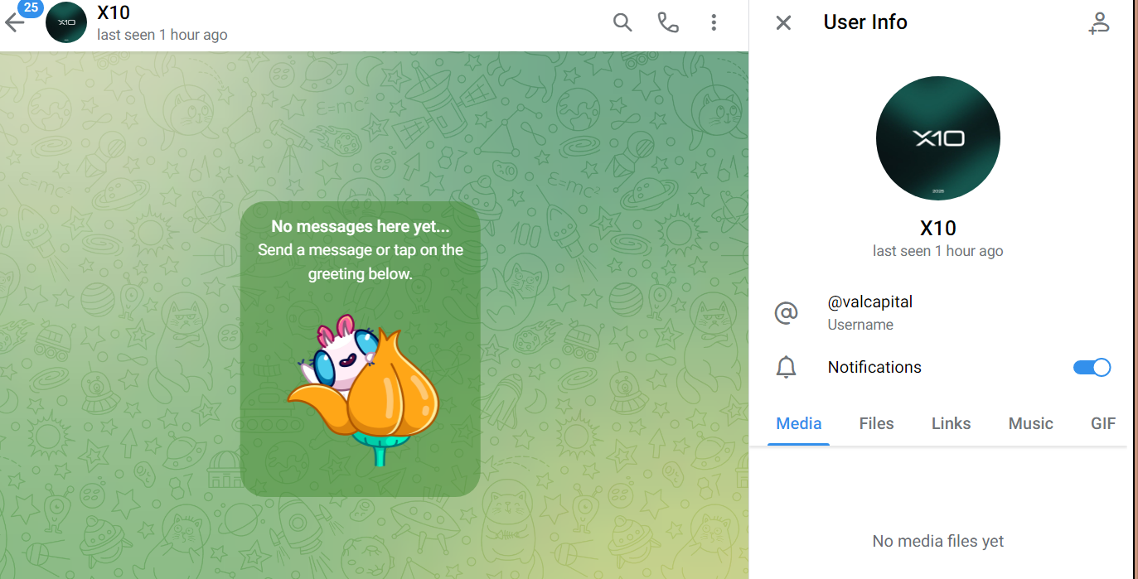Click the @valcapital username
The width and height of the screenshot is (1138, 579).
pos(869,302)
